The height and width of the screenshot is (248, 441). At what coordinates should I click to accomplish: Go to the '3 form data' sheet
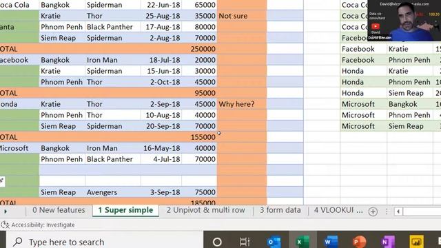[x=280, y=210]
